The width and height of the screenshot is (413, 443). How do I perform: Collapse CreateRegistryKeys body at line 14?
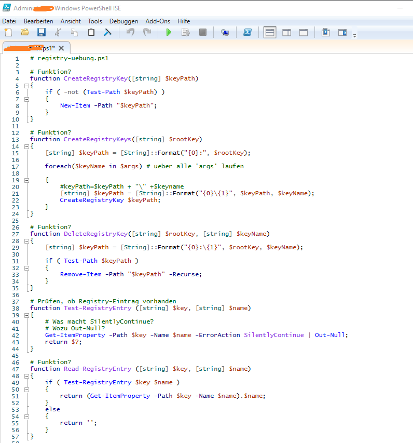click(26, 146)
